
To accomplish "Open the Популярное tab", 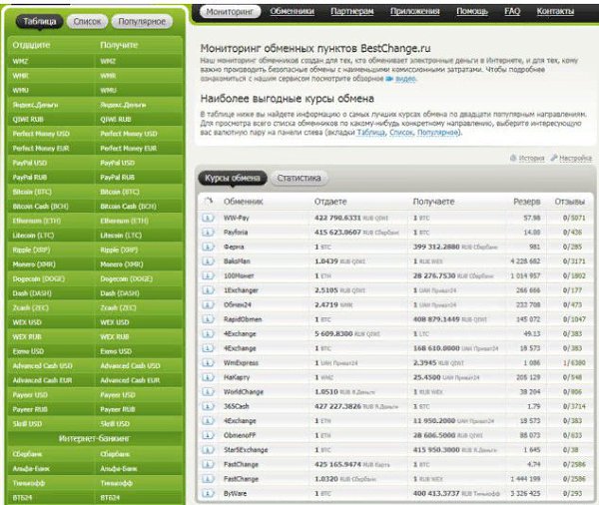I will (142, 21).
